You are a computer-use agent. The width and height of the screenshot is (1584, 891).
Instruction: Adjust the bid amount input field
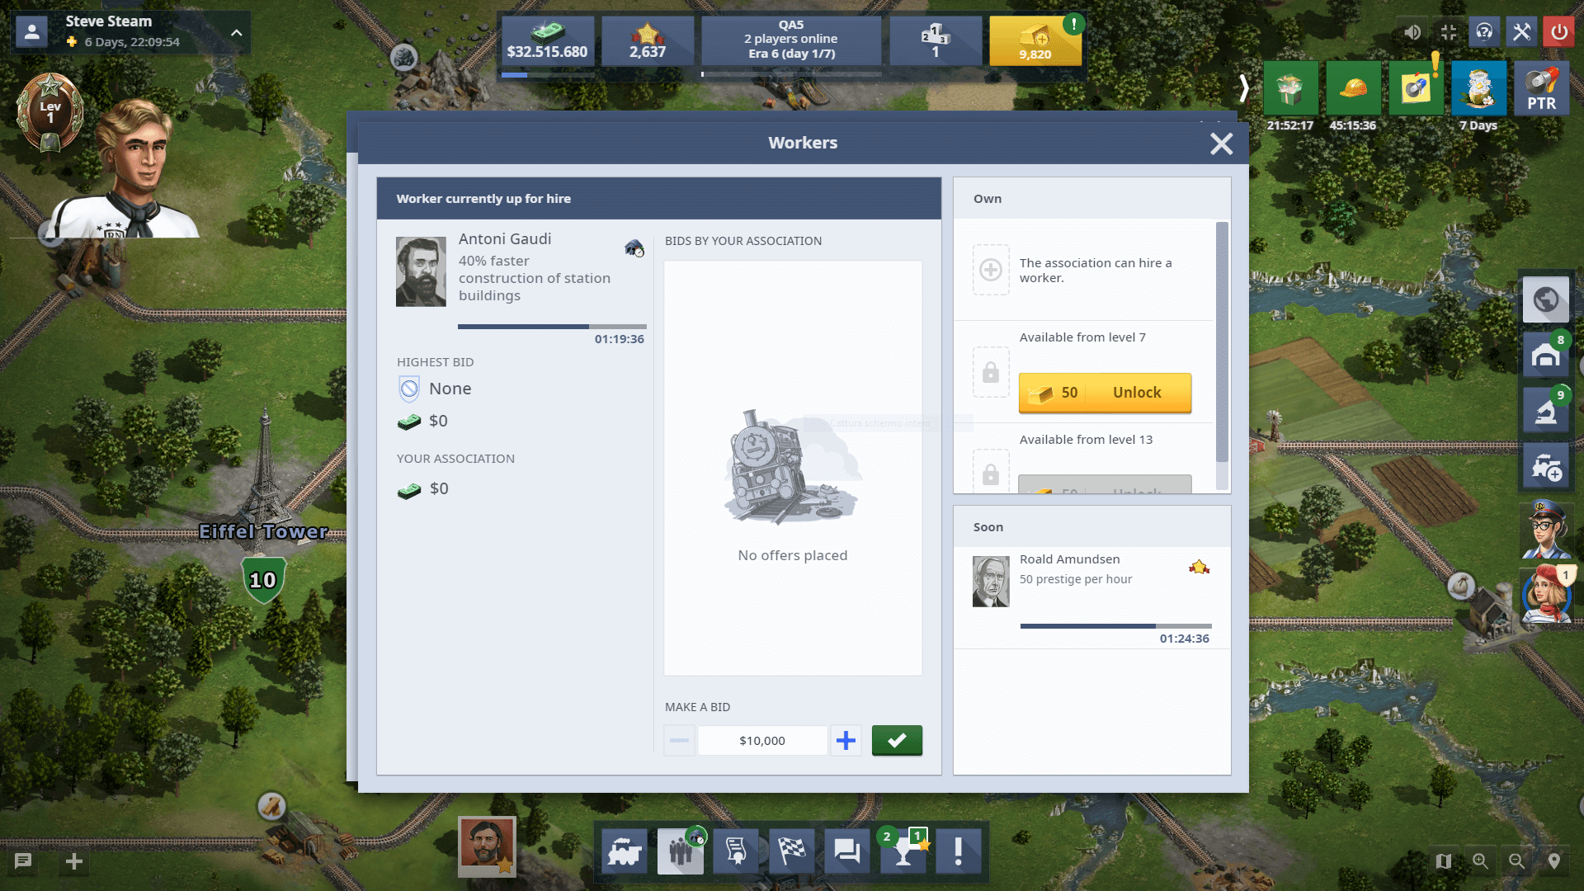(761, 740)
